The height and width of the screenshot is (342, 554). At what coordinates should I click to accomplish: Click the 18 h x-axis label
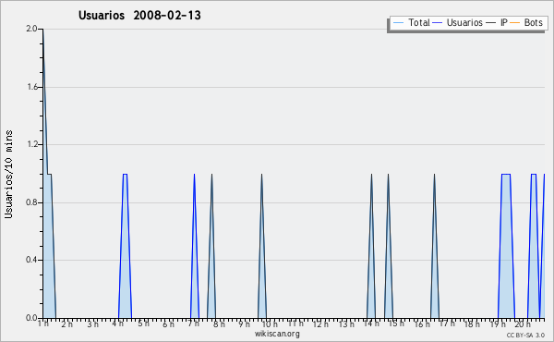472,324
